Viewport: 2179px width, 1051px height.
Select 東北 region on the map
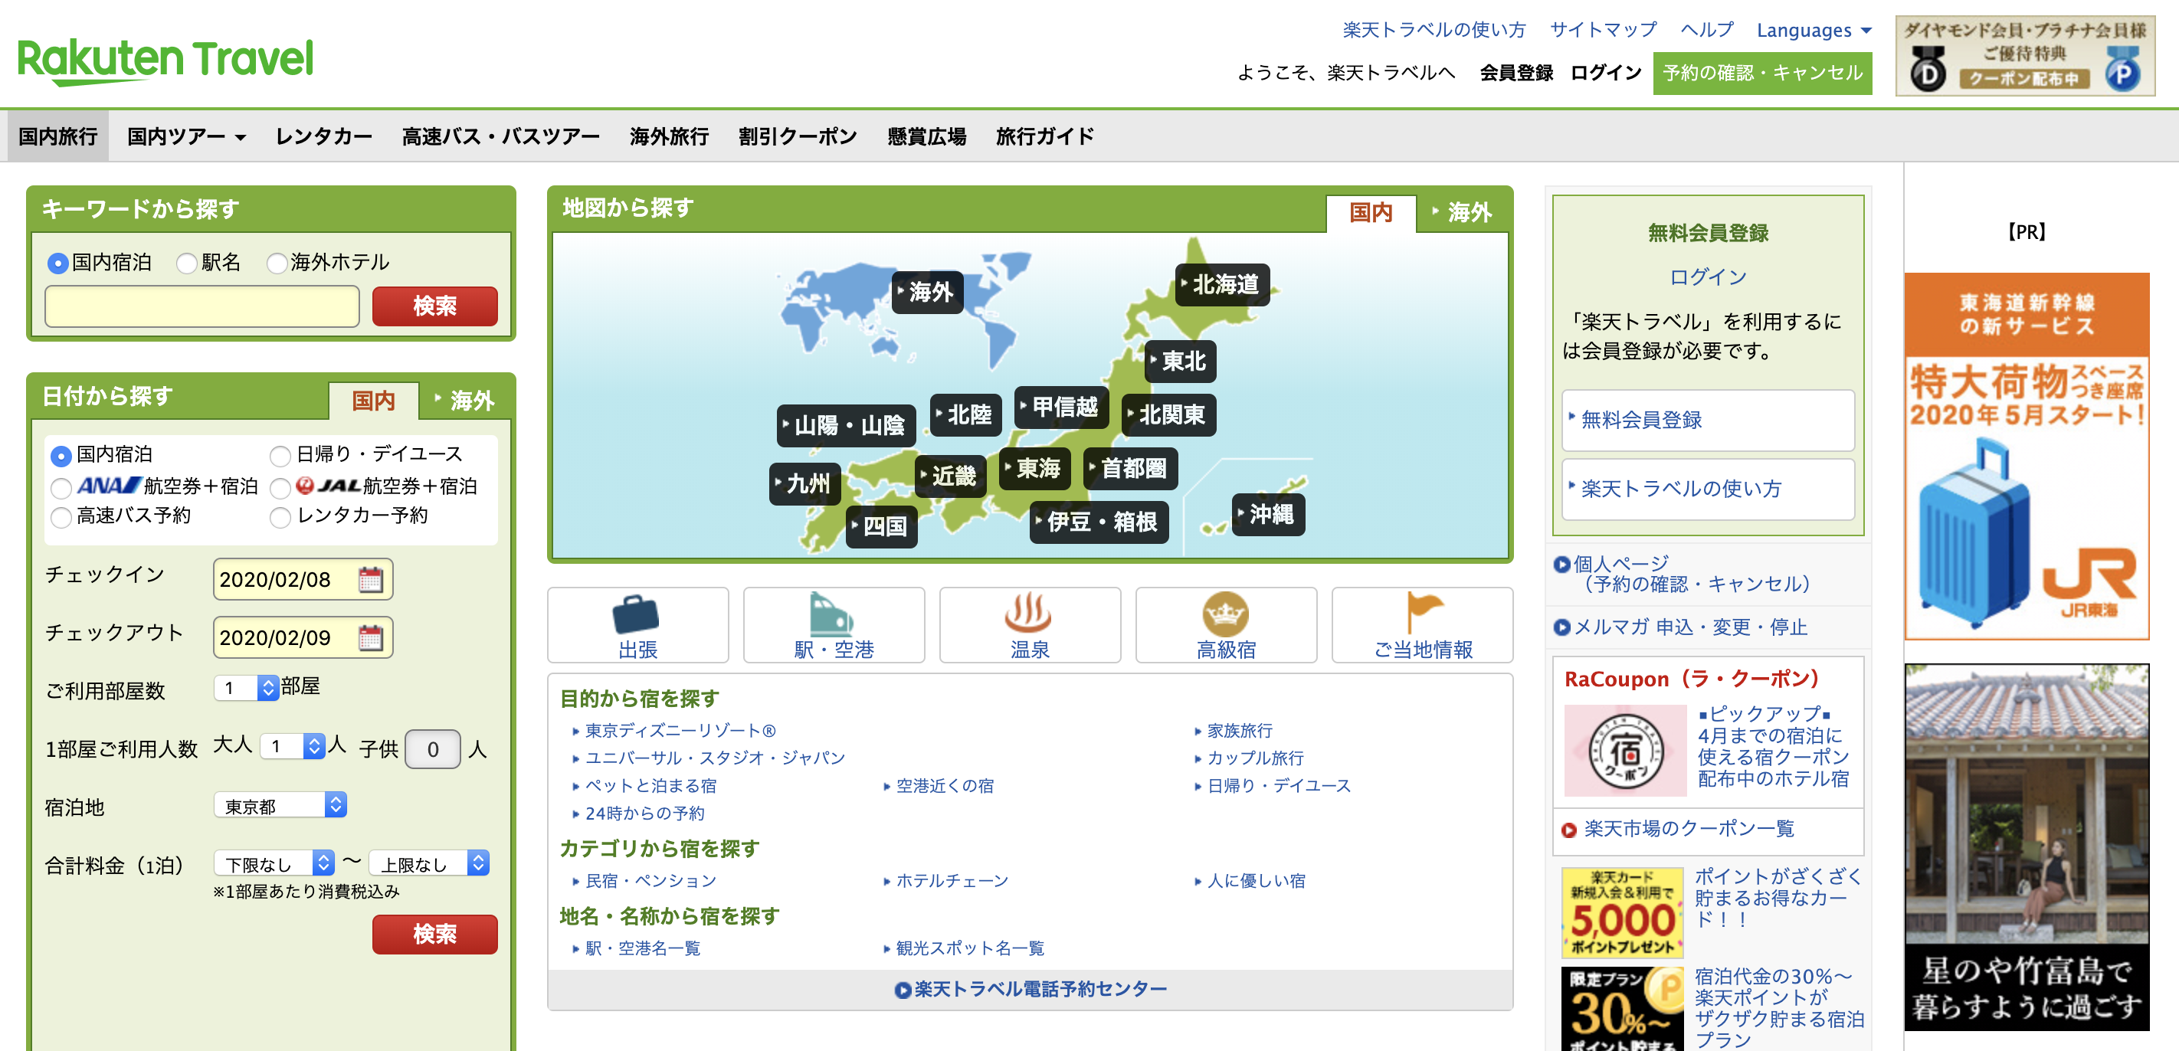[x=1180, y=362]
